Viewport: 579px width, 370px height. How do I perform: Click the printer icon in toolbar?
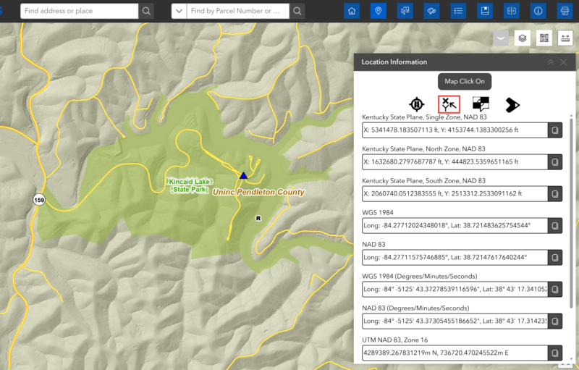[565, 11]
